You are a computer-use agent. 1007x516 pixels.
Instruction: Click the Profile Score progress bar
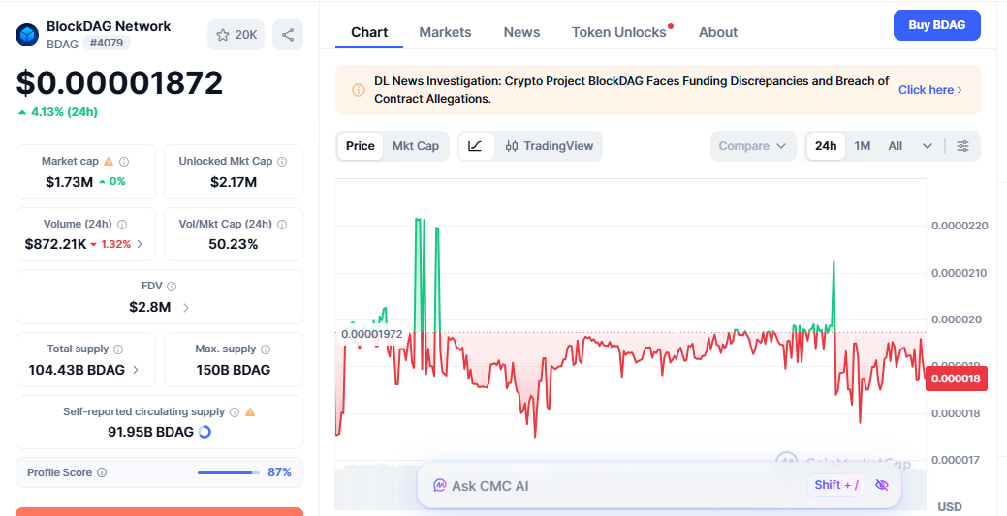click(229, 472)
